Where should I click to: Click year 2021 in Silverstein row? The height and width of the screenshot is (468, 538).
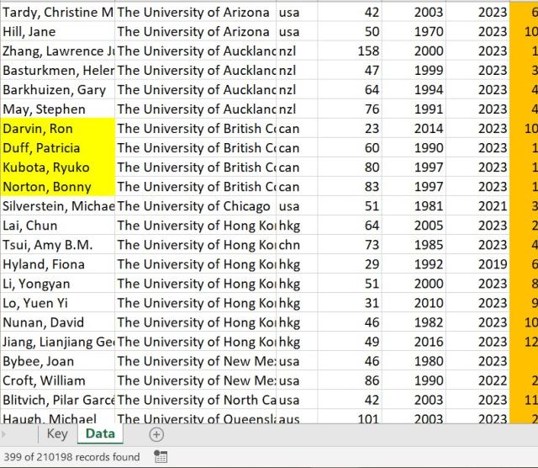478,206
